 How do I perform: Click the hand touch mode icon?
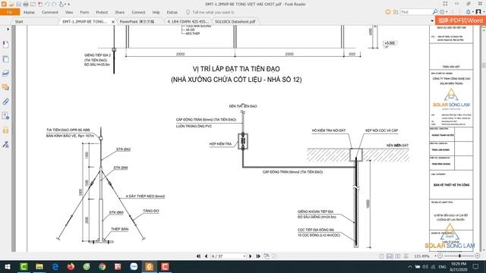click(x=62, y=5)
